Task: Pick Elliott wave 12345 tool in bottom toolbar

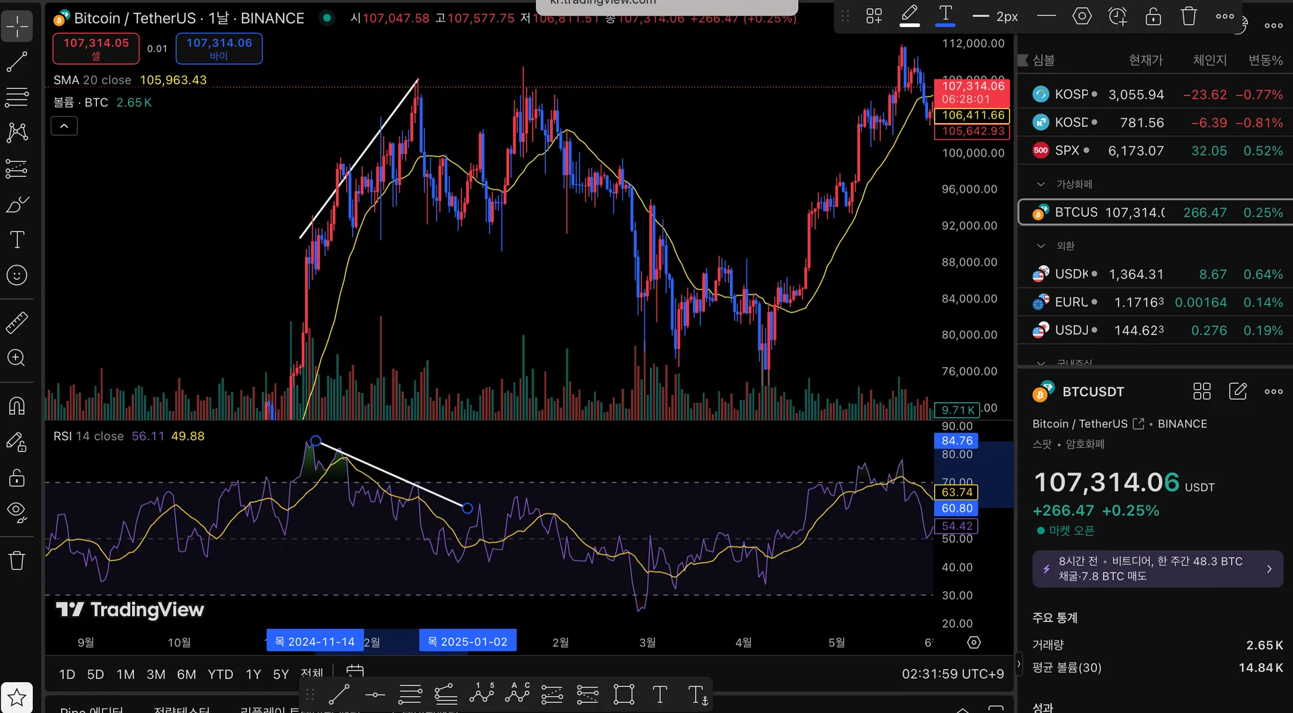Action: click(x=482, y=693)
